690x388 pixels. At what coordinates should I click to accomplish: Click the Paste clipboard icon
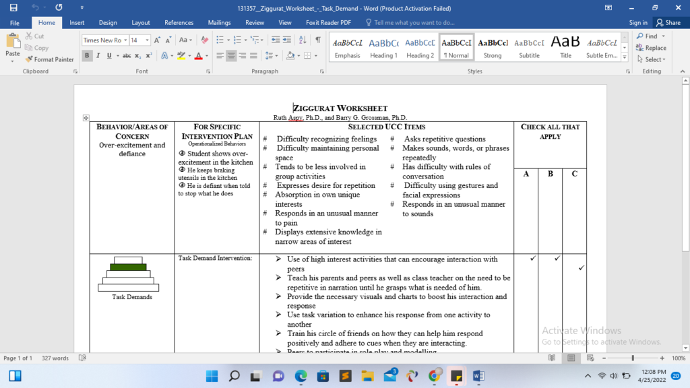(12, 41)
